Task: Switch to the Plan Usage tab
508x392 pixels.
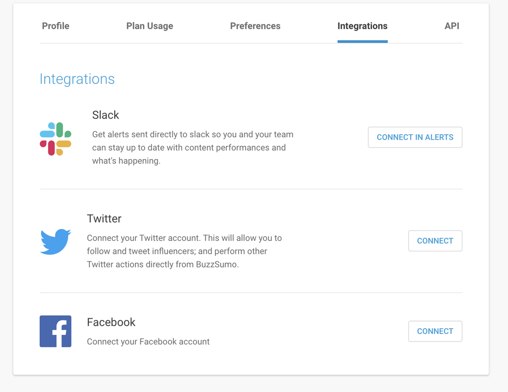Action: [x=150, y=26]
